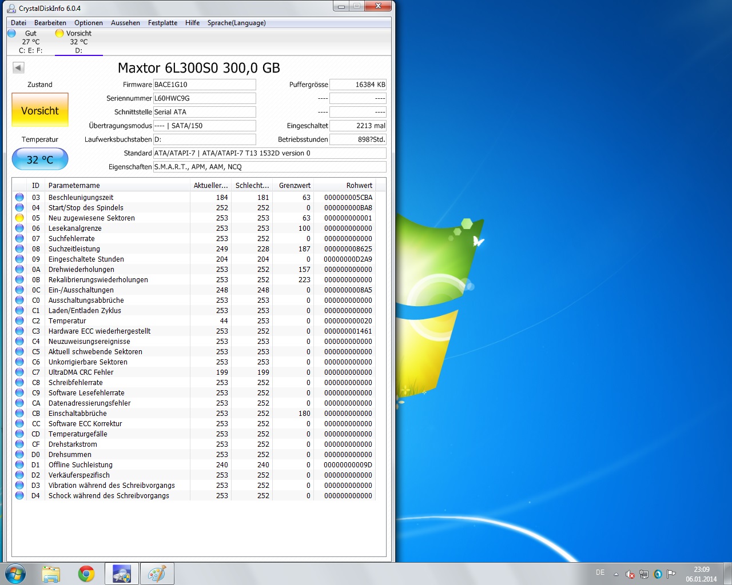732x585 pixels.
Task: Click CrystalDiskInfo title bar app icon
Action: pos(11,9)
